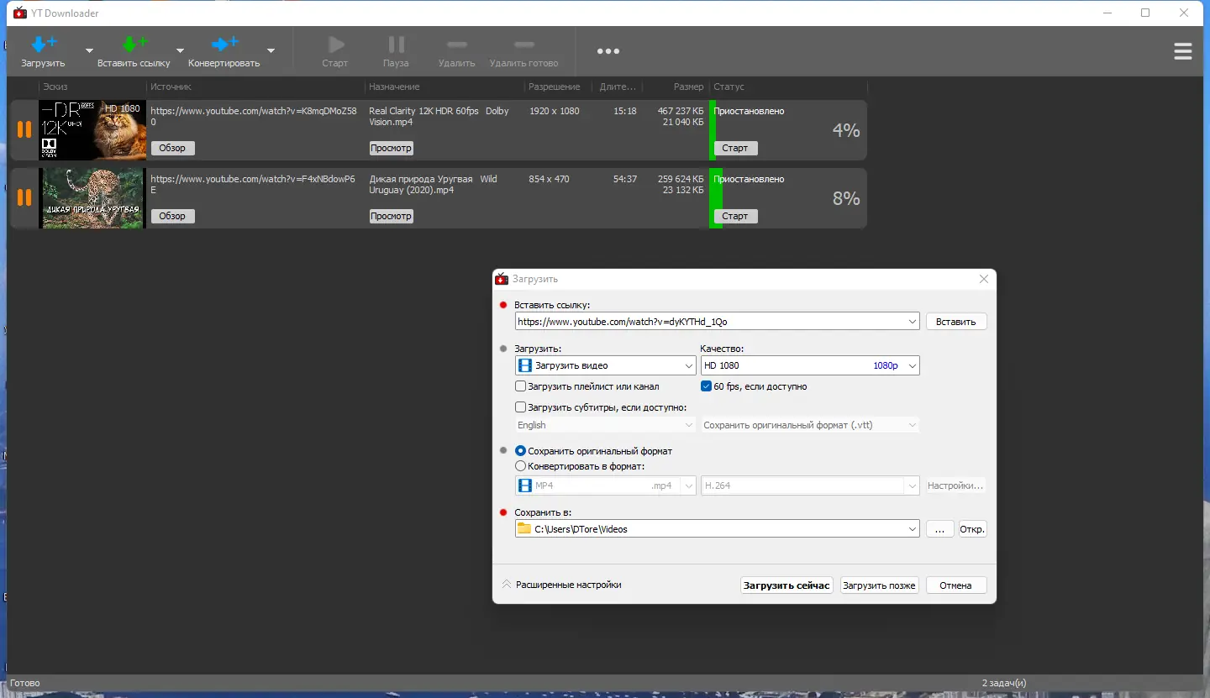Select the Конвертировать в формат radio button
1210x698 pixels.
point(521,466)
